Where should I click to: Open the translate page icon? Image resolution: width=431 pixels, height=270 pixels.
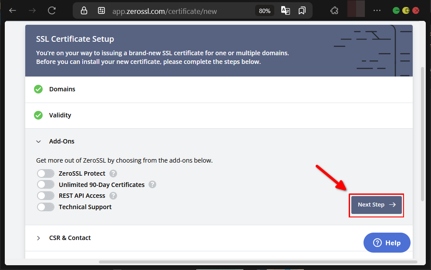pyautogui.click(x=285, y=11)
